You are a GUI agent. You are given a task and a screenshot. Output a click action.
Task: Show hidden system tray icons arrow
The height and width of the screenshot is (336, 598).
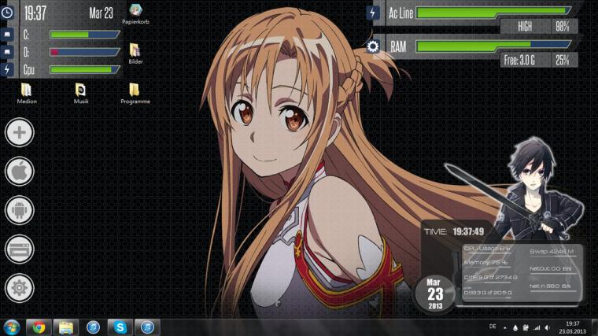pyautogui.click(x=505, y=327)
